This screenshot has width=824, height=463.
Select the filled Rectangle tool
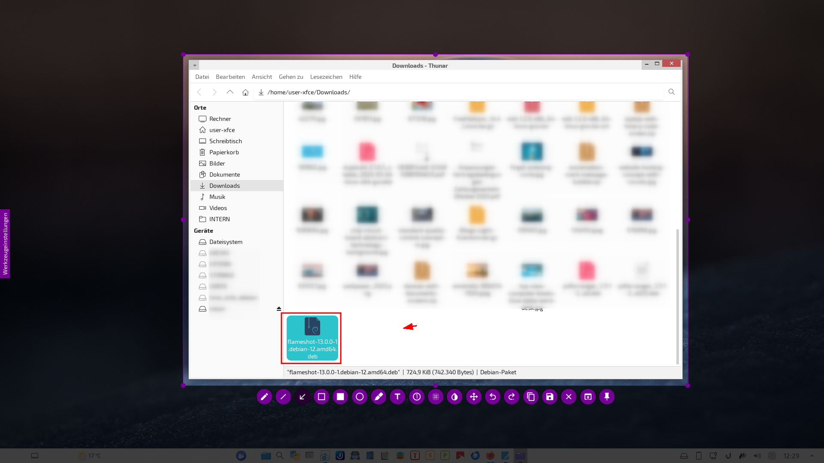coord(340,397)
